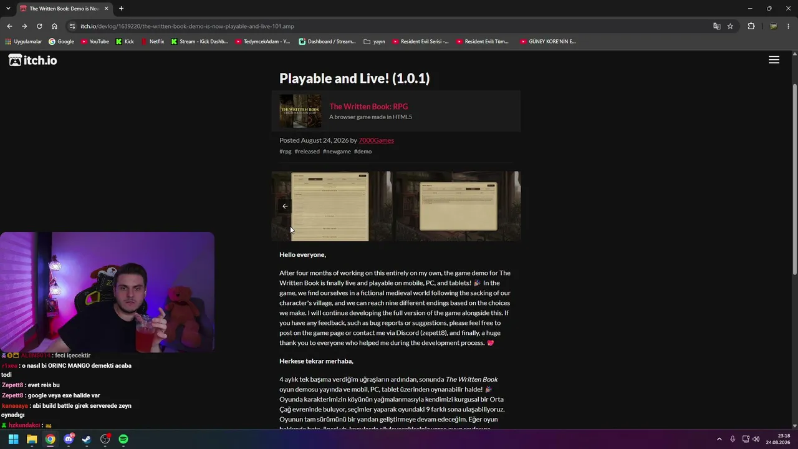Click the browser back arrow
The image size is (798, 449).
click(9, 26)
